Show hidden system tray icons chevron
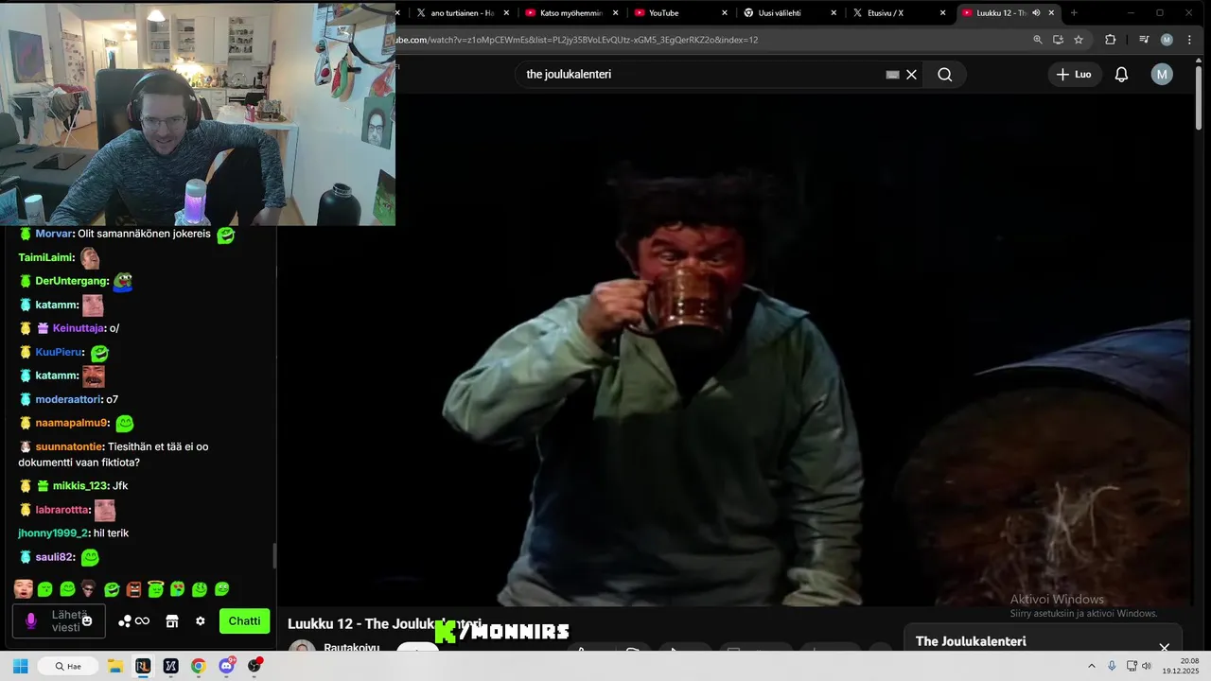1211x681 pixels. (1091, 666)
